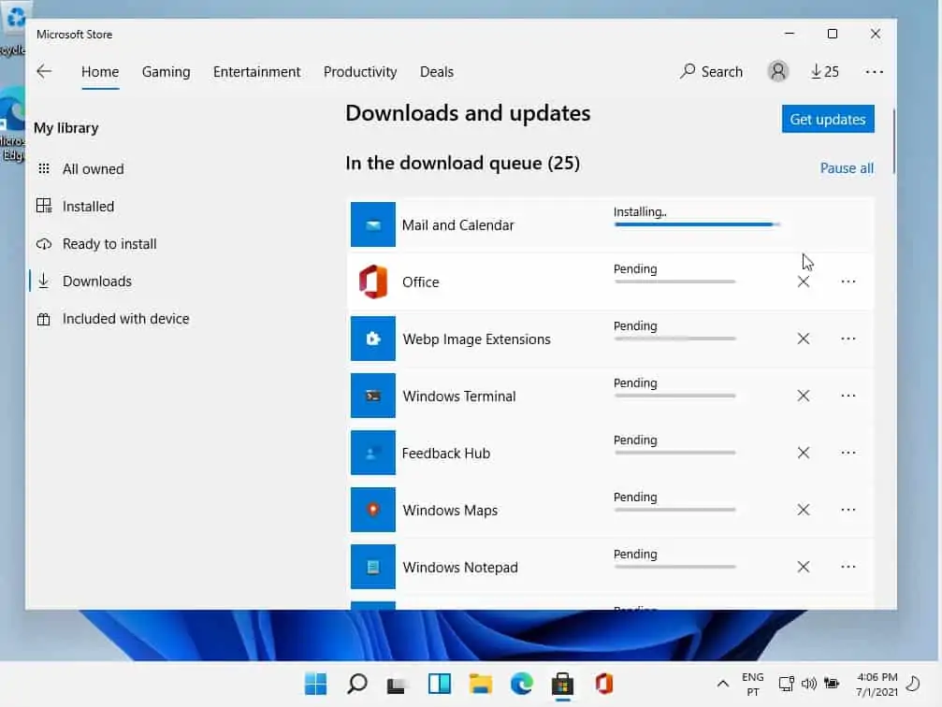Launch Office from the taskbar
This screenshot has height=707, width=942.
[x=603, y=684]
